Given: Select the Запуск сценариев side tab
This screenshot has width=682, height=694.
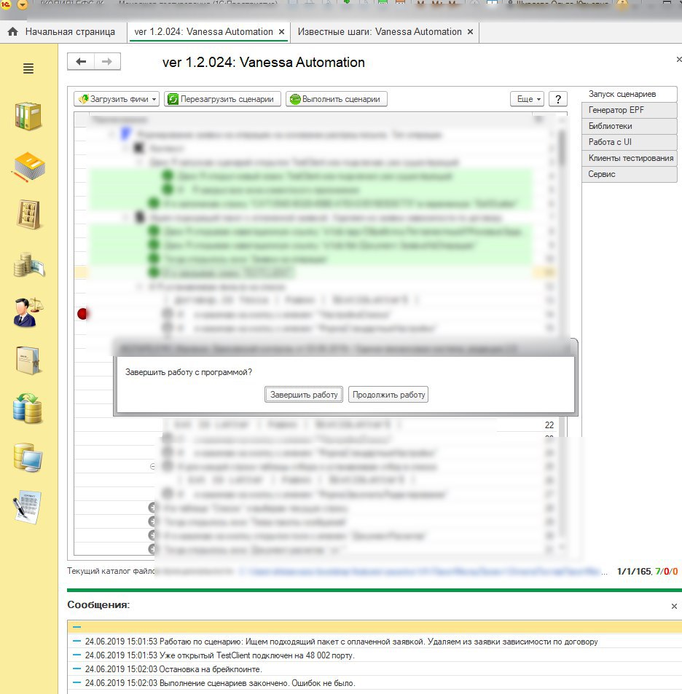Looking at the screenshot, I should point(629,94).
